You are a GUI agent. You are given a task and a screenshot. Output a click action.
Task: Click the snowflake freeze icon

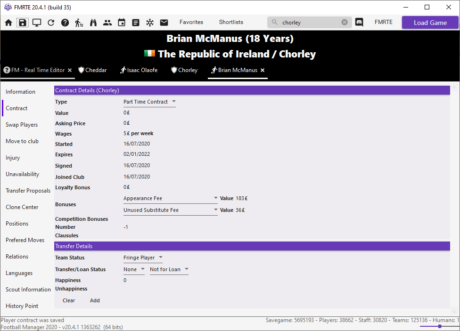click(x=150, y=23)
